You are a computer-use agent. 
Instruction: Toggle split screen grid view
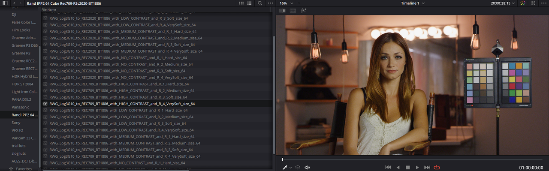tap(293, 10)
